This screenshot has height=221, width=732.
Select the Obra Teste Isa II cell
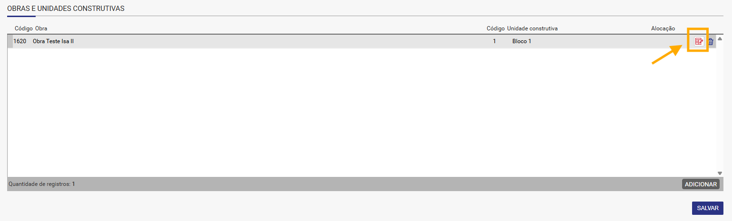[x=53, y=41]
